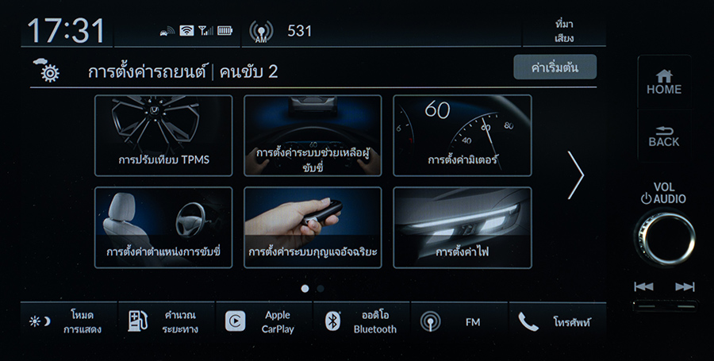The height and width of the screenshot is (361, 714).
Task: Skip to next track button
Action: click(x=685, y=286)
